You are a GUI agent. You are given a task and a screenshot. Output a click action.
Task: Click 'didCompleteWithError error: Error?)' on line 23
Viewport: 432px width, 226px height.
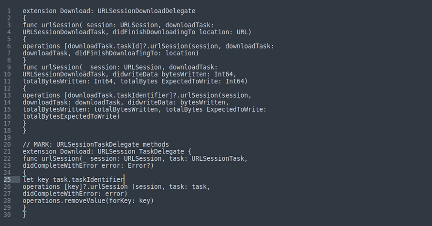(88, 166)
